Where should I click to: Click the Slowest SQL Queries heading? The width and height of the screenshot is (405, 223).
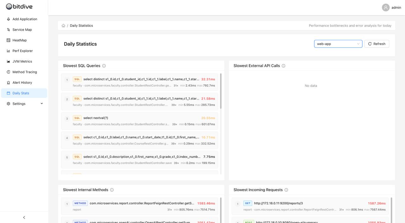coord(82,66)
